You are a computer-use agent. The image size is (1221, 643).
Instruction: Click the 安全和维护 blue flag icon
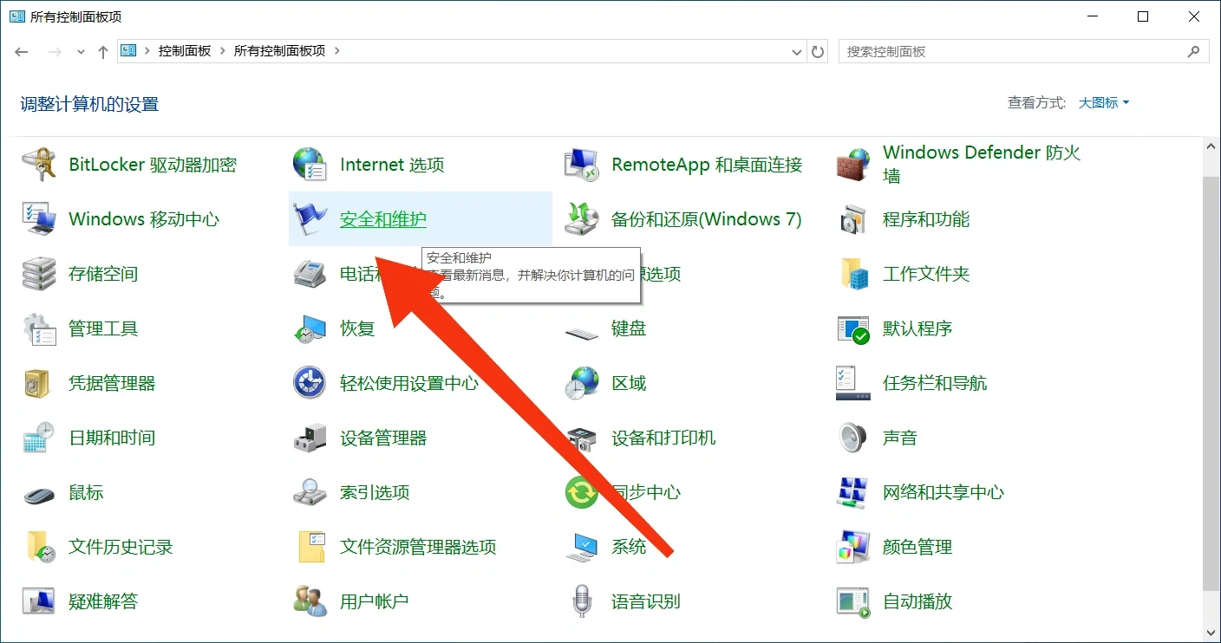coord(310,219)
